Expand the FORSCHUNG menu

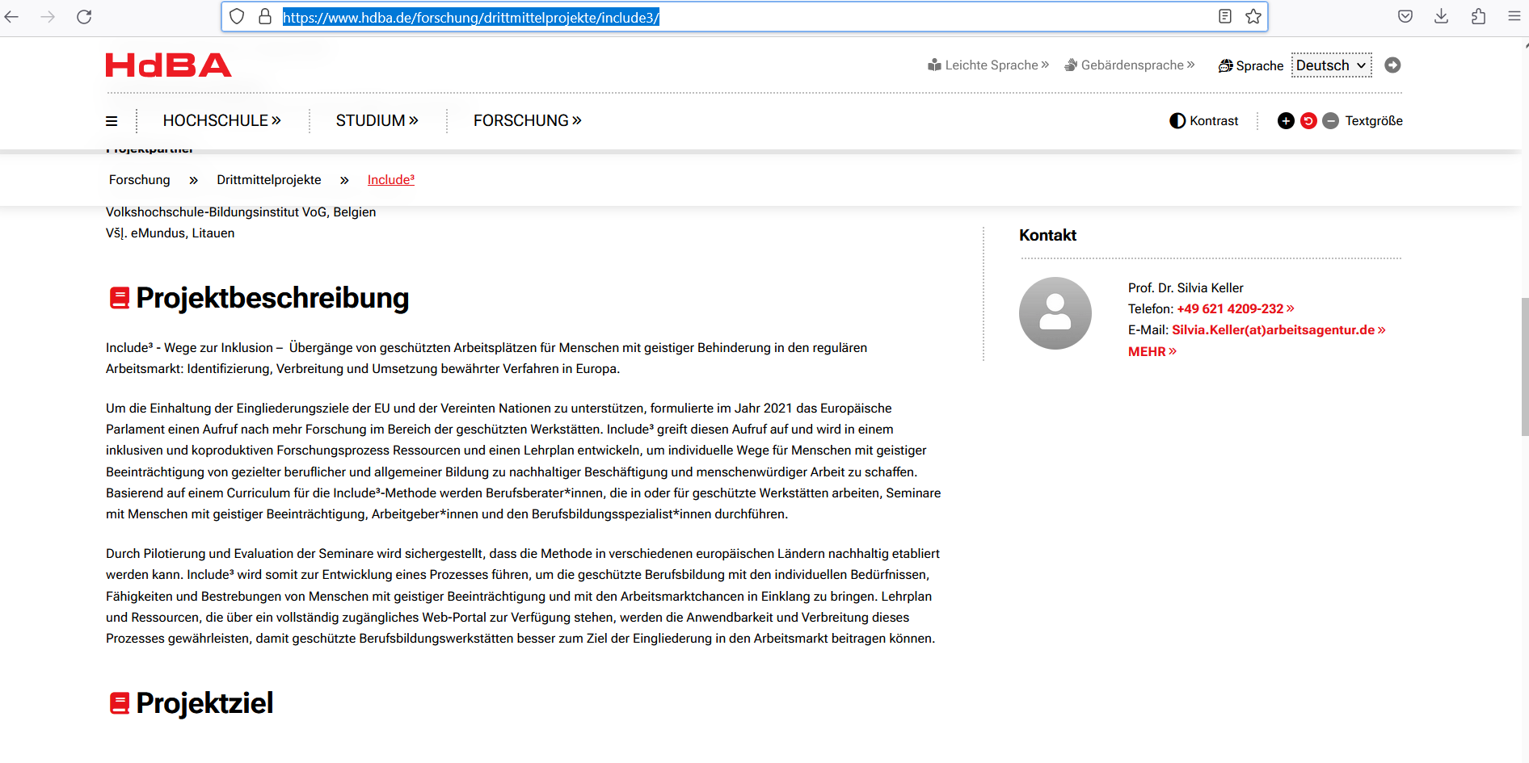pos(527,120)
